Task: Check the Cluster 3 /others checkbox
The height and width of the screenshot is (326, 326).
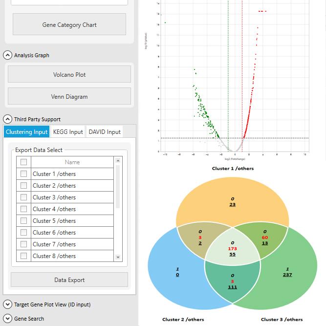Action: point(23,197)
